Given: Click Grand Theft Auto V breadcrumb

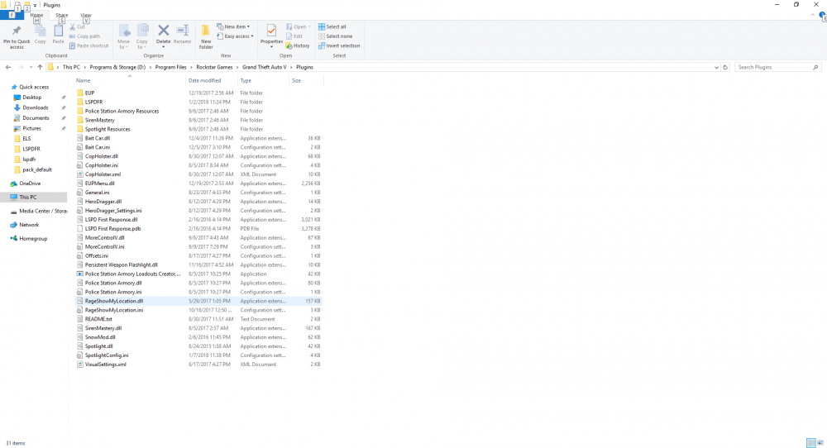Looking at the screenshot, I should [x=265, y=68].
